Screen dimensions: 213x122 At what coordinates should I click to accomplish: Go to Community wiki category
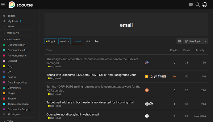[17, 50]
